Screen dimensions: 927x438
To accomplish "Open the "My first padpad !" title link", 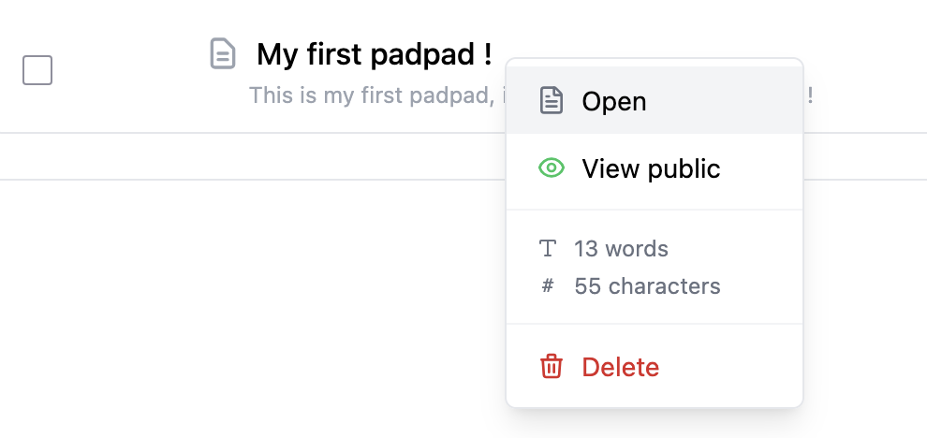I will click(x=375, y=54).
